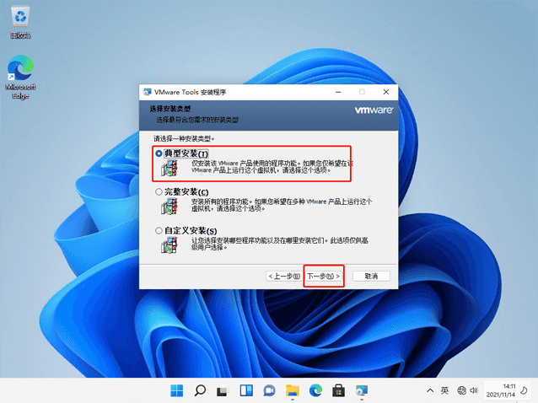Open the Windows Start menu

[177, 390]
